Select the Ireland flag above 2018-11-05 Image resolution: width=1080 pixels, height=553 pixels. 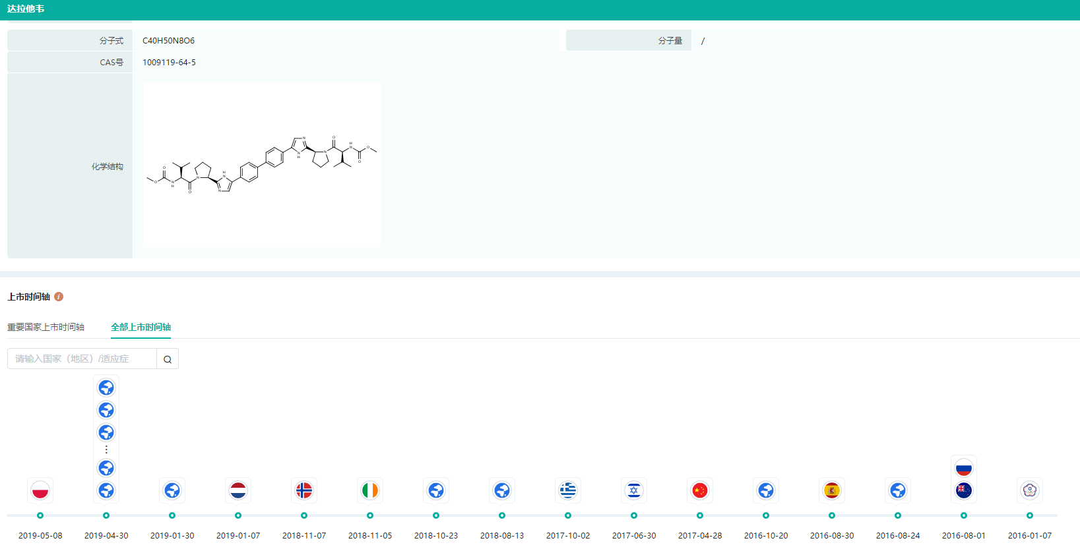click(x=370, y=490)
